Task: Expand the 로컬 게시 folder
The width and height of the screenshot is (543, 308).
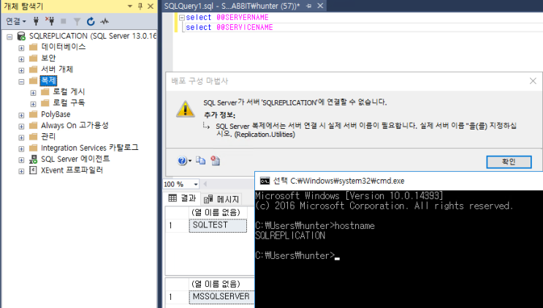Action: click(33, 93)
